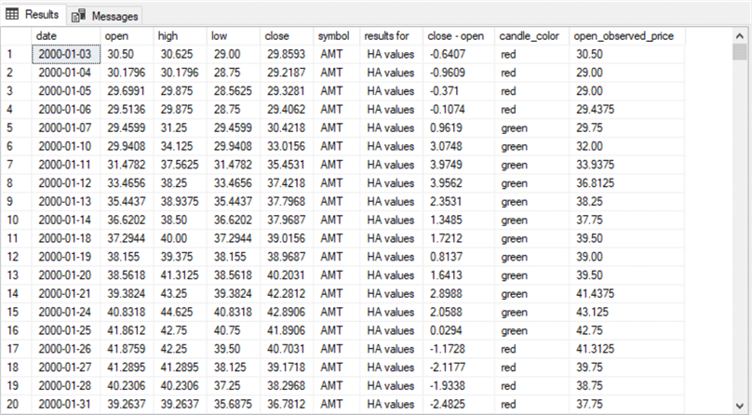Select the low column header
This screenshot has height=415, width=752.
tap(234, 36)
